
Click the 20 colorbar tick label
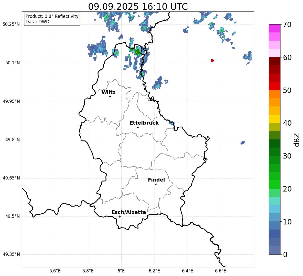click(287, 189)
